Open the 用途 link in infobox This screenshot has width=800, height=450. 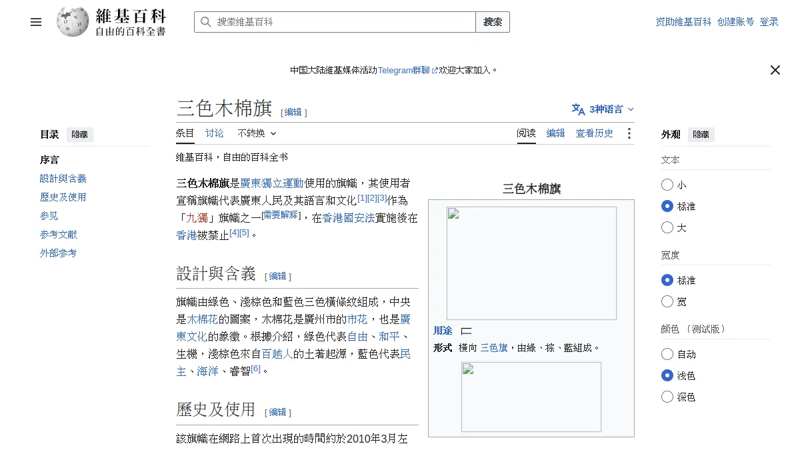pyautogui.click(x=443, y=331)
